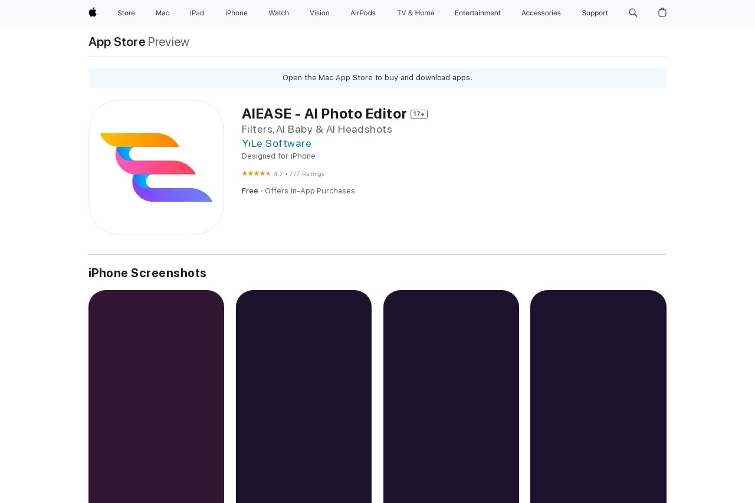Open the Vision menu
This screenshot has width=755, height=503.
pos(320,13)
